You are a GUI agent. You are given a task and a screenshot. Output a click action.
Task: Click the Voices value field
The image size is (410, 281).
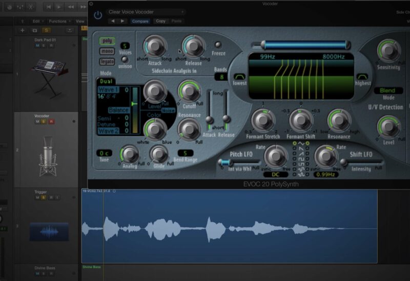[x=125, y=46]
